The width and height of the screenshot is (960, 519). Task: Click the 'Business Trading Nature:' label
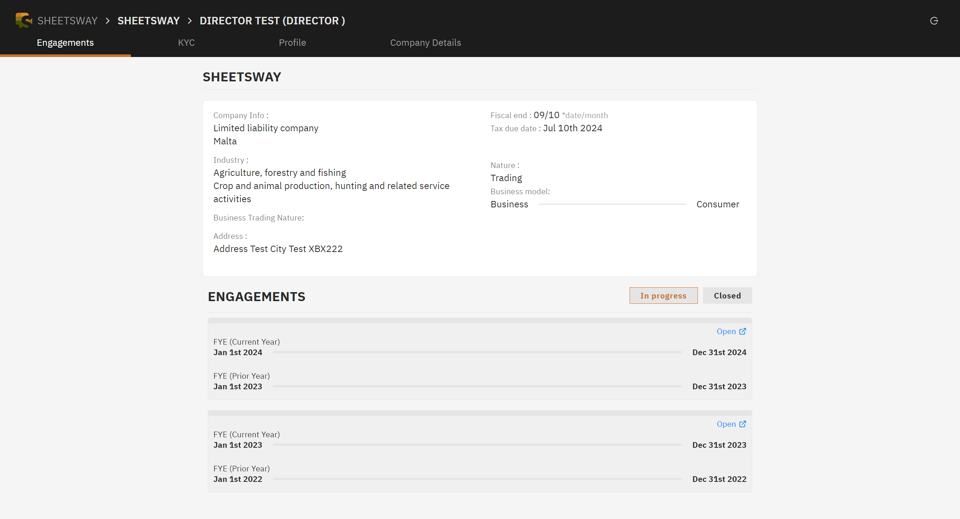259,218
